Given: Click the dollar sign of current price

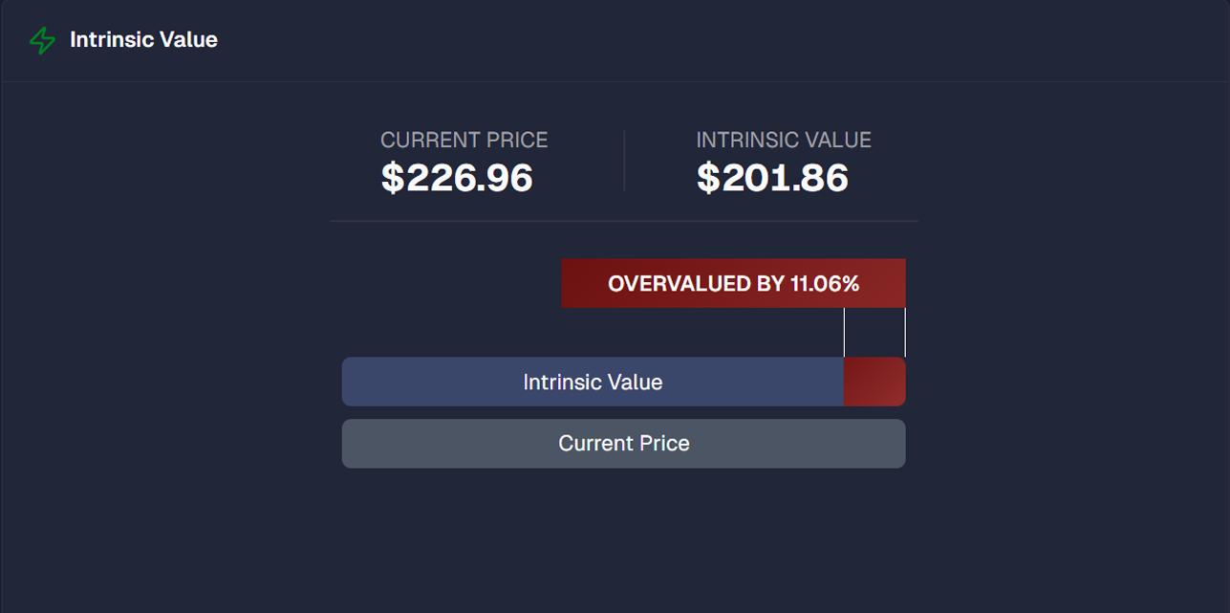Looking at the screenshot, I should point(393,178).
